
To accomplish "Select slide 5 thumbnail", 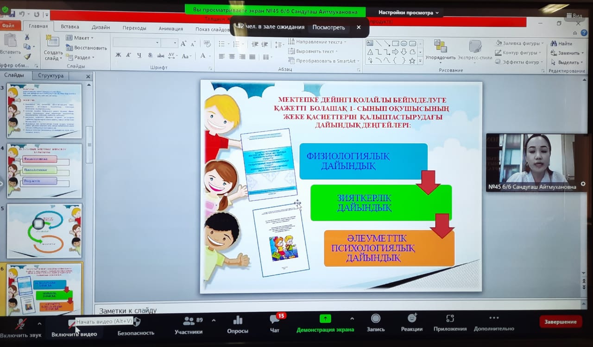I will coord(44,230).
